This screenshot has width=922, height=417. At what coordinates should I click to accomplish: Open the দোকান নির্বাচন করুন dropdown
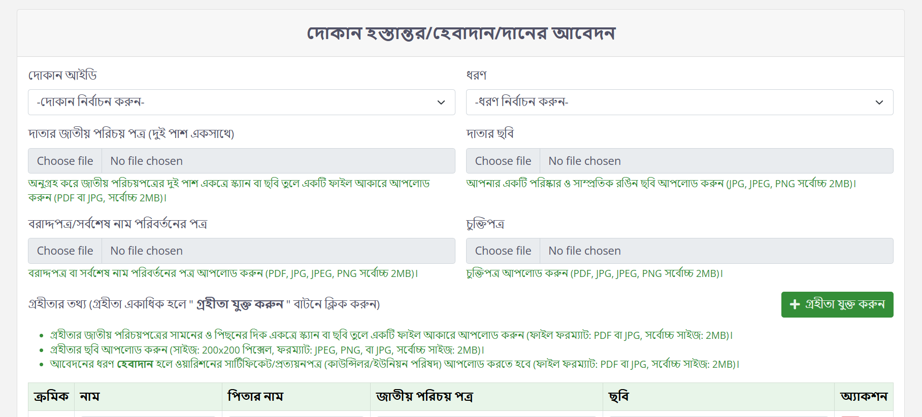click(242, 102)
